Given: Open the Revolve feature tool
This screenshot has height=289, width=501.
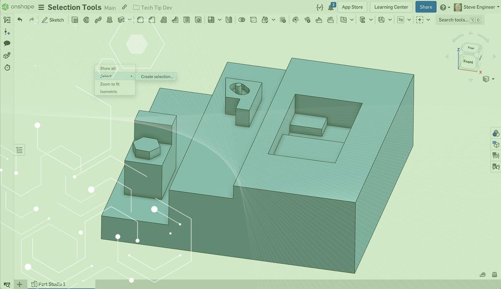Looking at the screenshot, I should click(x=86, y=20).
